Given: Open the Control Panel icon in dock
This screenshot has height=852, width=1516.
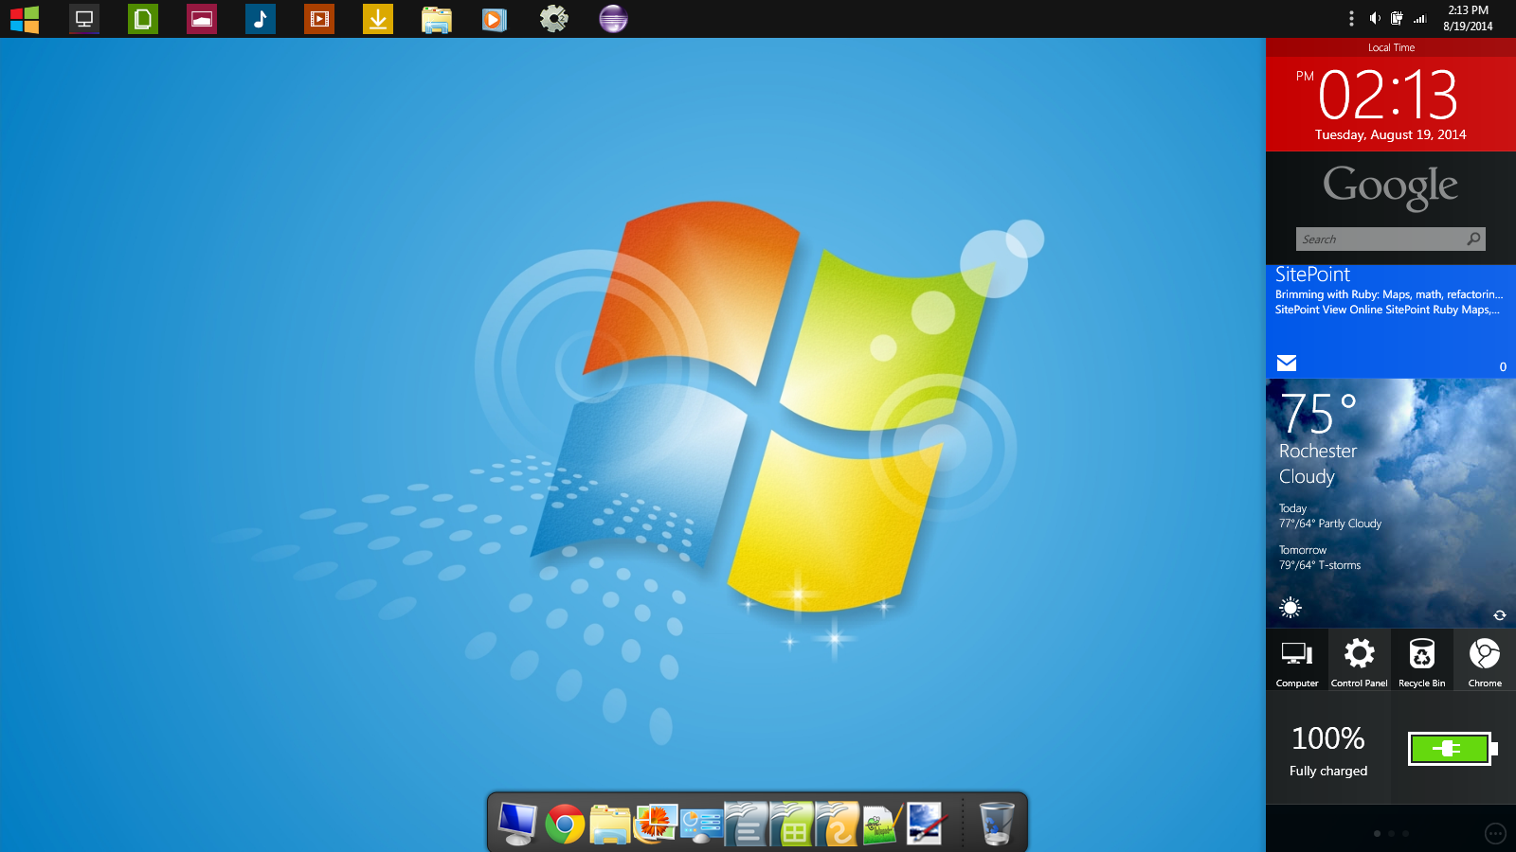Looking at the screenshot, I should [701, 825].
